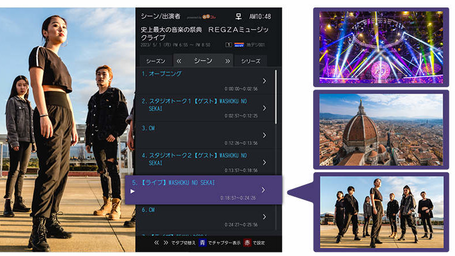Open chevron for スタジオトーク1 scene
Image resolution: width=455 pixels, height=256 pixels.
[264, 108]
